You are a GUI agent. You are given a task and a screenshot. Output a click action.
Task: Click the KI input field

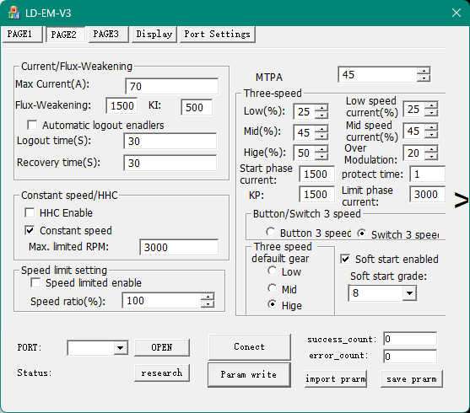tap(197, 107)
